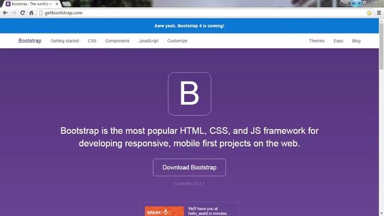This screenshot has height=216, width=384.
Task: Open the browser home page icon
Action: 31,13
